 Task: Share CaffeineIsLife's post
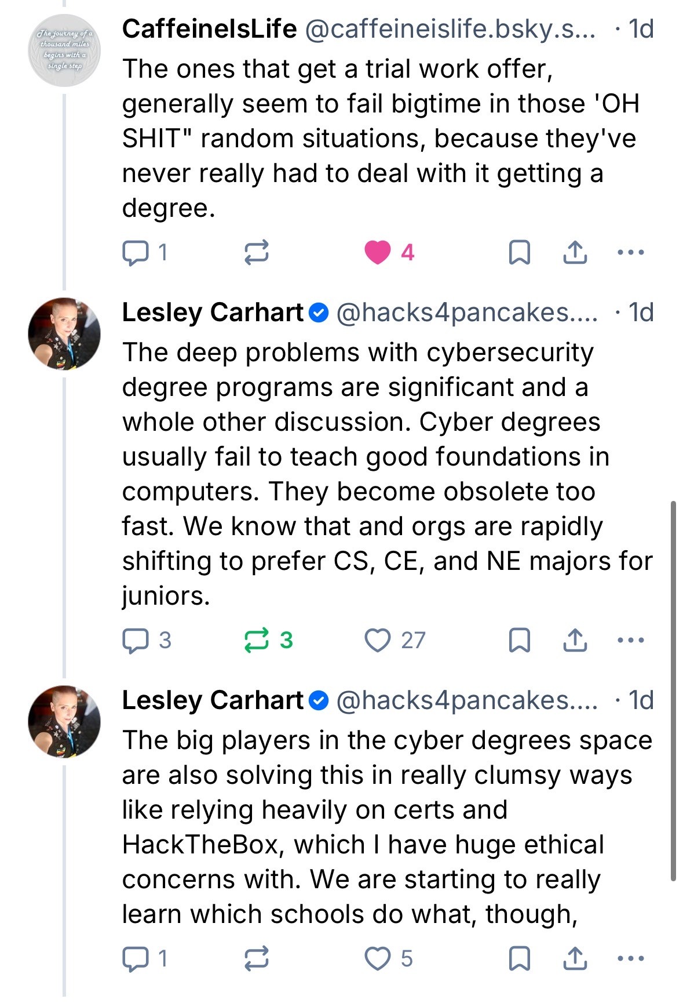575,253
